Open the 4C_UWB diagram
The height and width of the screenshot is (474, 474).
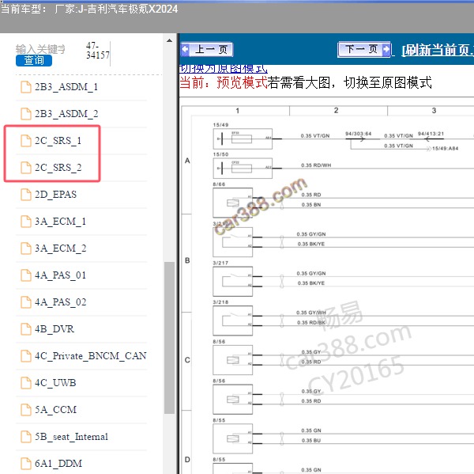click(55, 383)
